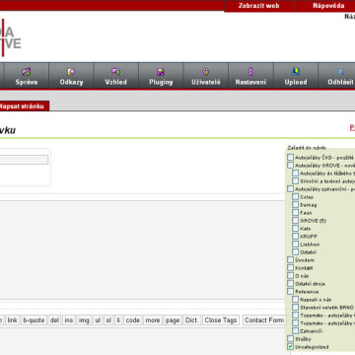Insert a more tag button
The height and width of the screenshot is (355, 355).
pyautogui.click(x=153, y=320)
